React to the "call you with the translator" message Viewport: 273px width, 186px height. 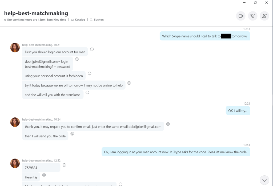coord(87,93)
